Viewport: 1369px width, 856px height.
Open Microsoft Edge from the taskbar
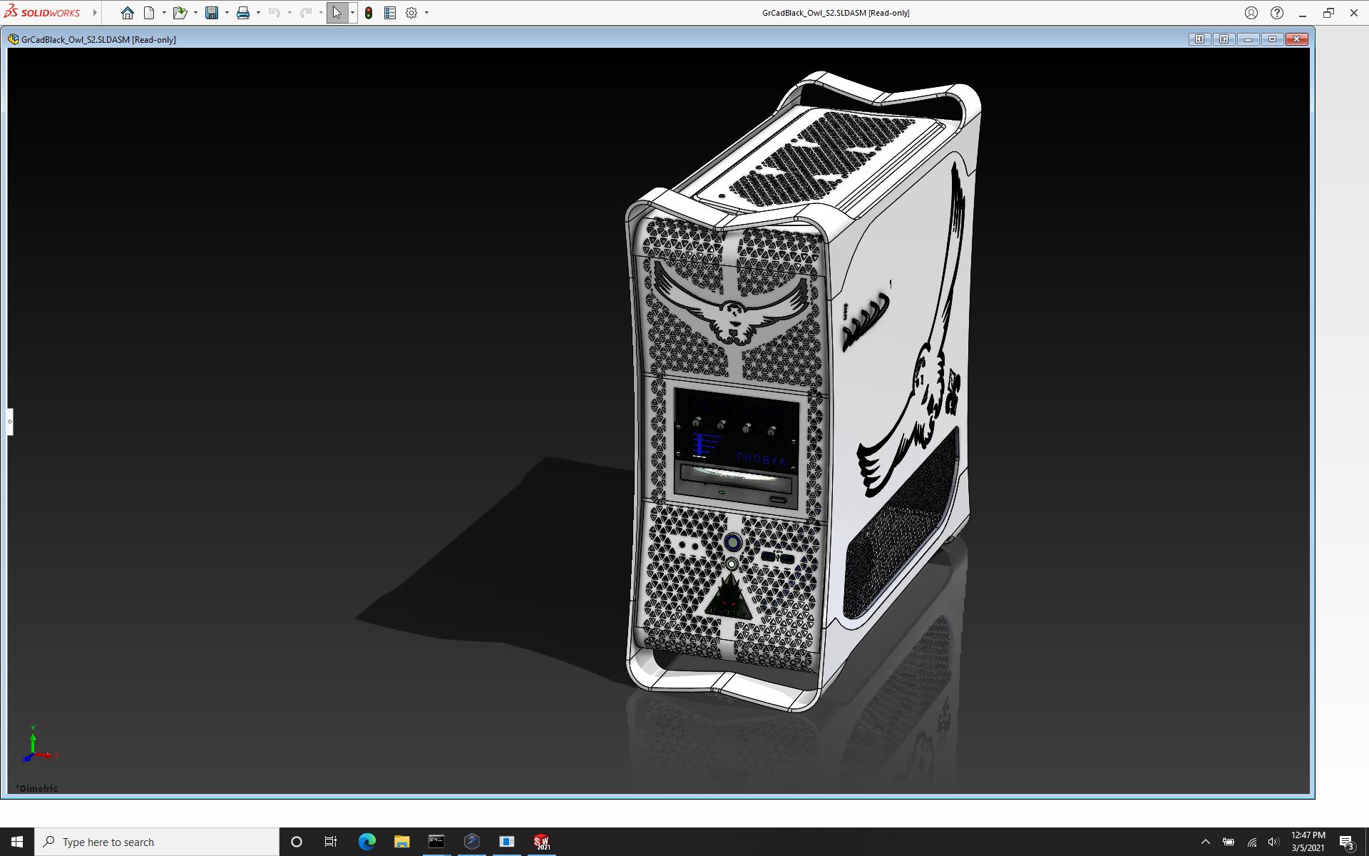[366, 842]
